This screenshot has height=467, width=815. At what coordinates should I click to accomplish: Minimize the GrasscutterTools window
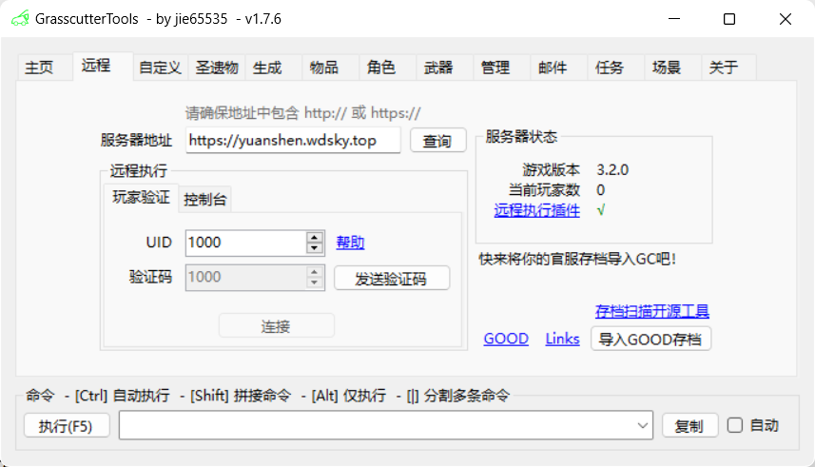[x=673, y=19]
